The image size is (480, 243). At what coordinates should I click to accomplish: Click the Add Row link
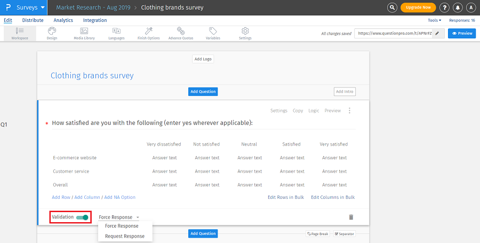tap(61, 197)
